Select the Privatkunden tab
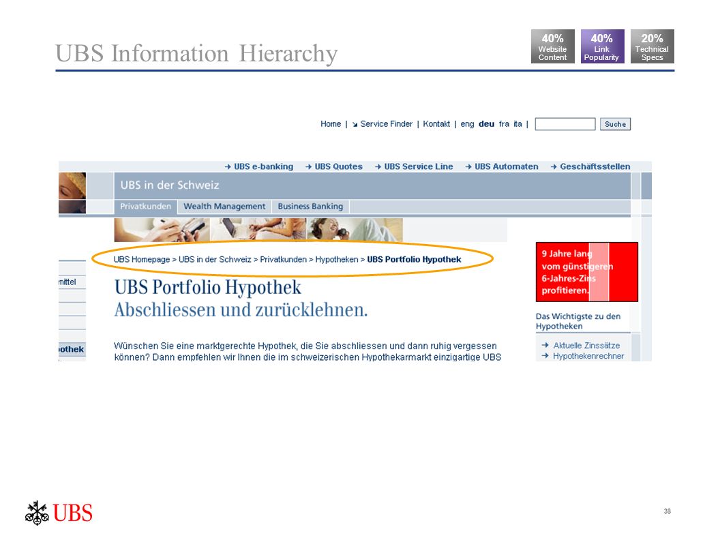 pyautogui.click(x=145, y=207)
